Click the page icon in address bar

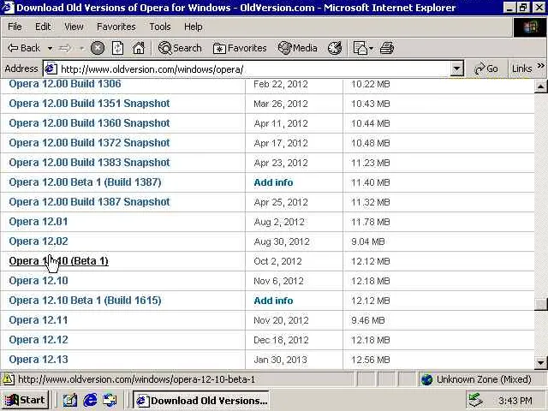51,68
